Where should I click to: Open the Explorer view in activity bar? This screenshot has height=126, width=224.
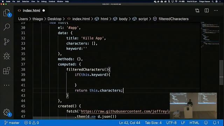(7, 13)
